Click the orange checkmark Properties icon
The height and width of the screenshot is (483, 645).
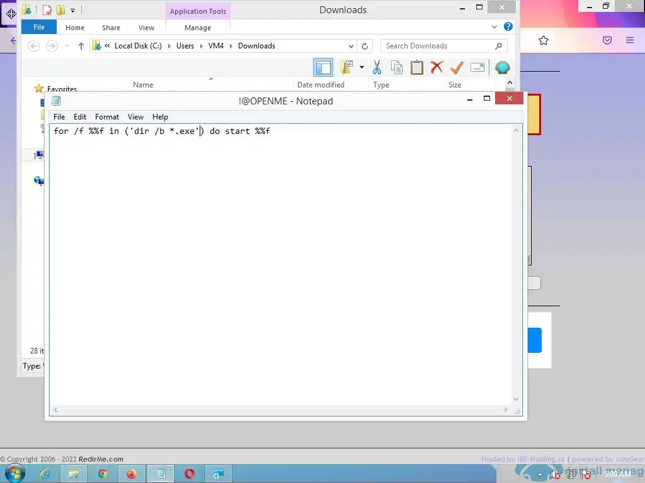tap(457, 67)
